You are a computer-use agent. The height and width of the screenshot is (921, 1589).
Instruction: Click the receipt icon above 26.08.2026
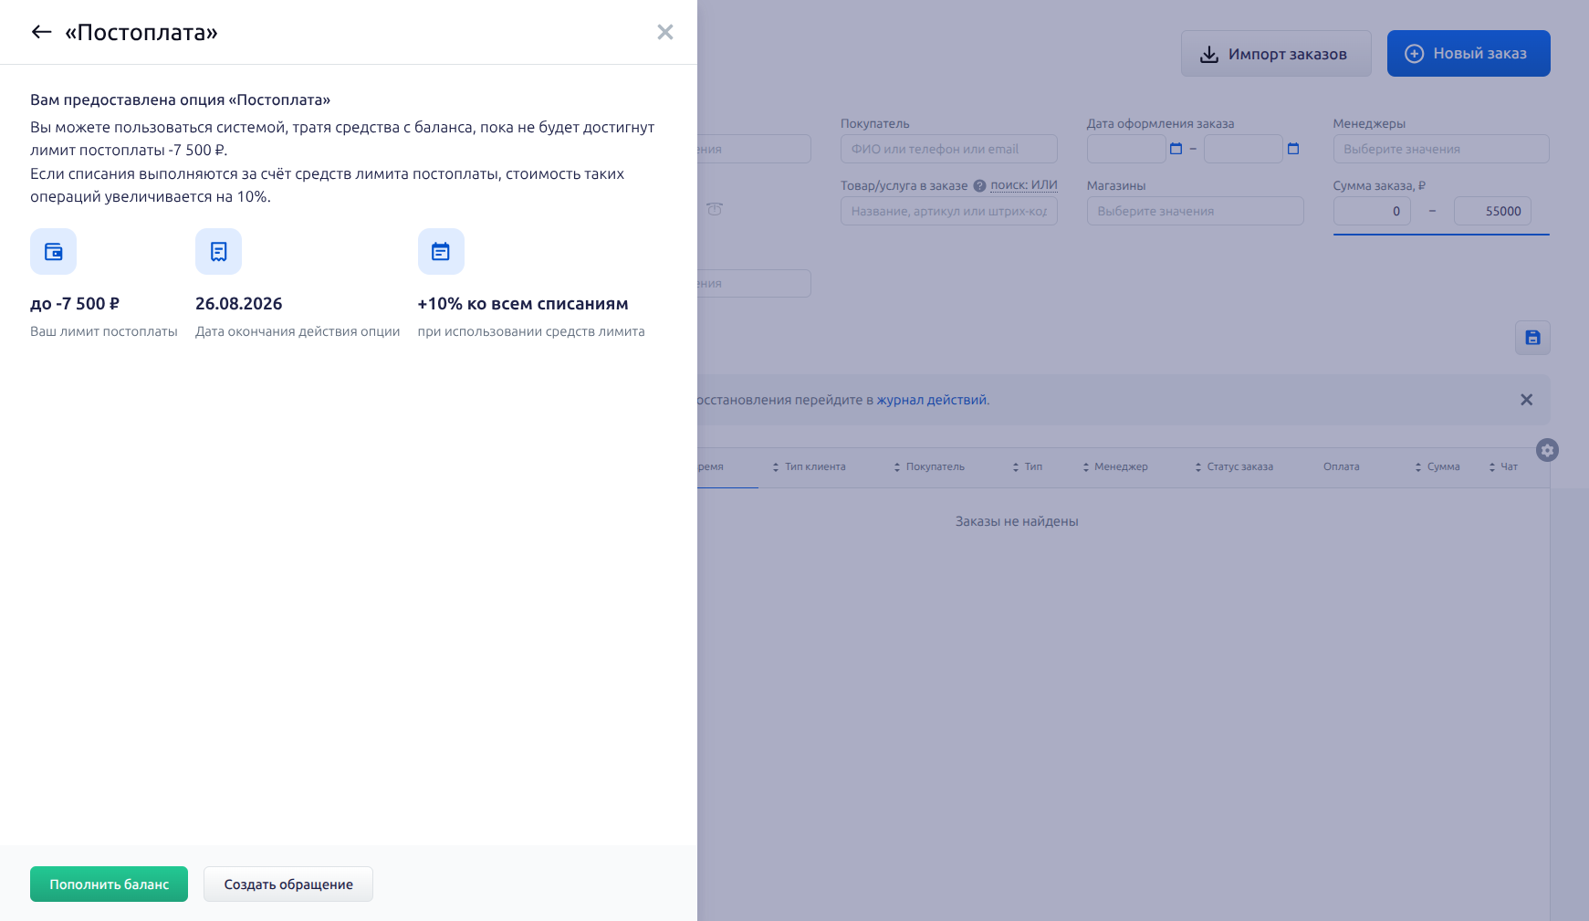coord(218,252)
